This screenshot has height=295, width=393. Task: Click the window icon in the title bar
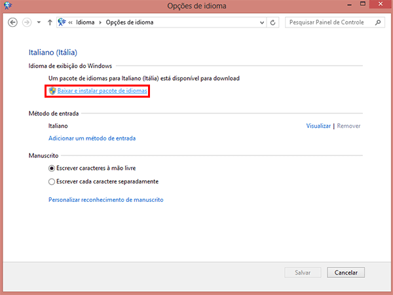click(x=7, y=5)
